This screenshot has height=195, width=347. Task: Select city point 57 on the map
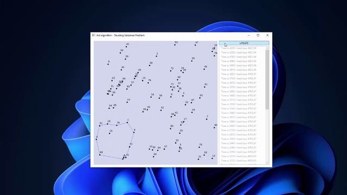point(164,149)
